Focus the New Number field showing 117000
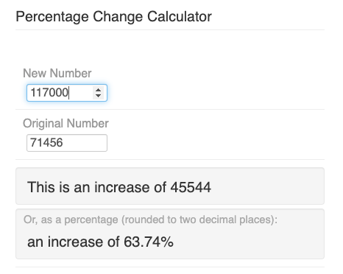This screenshot has height=274, width=343. coord(67,93)
